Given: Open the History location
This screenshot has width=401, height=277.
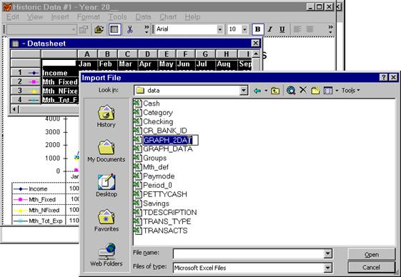Looking at the screenshot, I should [x=106, y=116].
